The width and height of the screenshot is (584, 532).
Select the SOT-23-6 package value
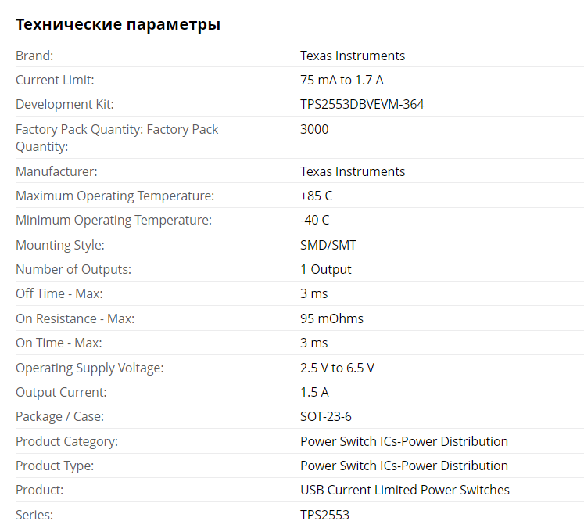click(x=326, y=416)
